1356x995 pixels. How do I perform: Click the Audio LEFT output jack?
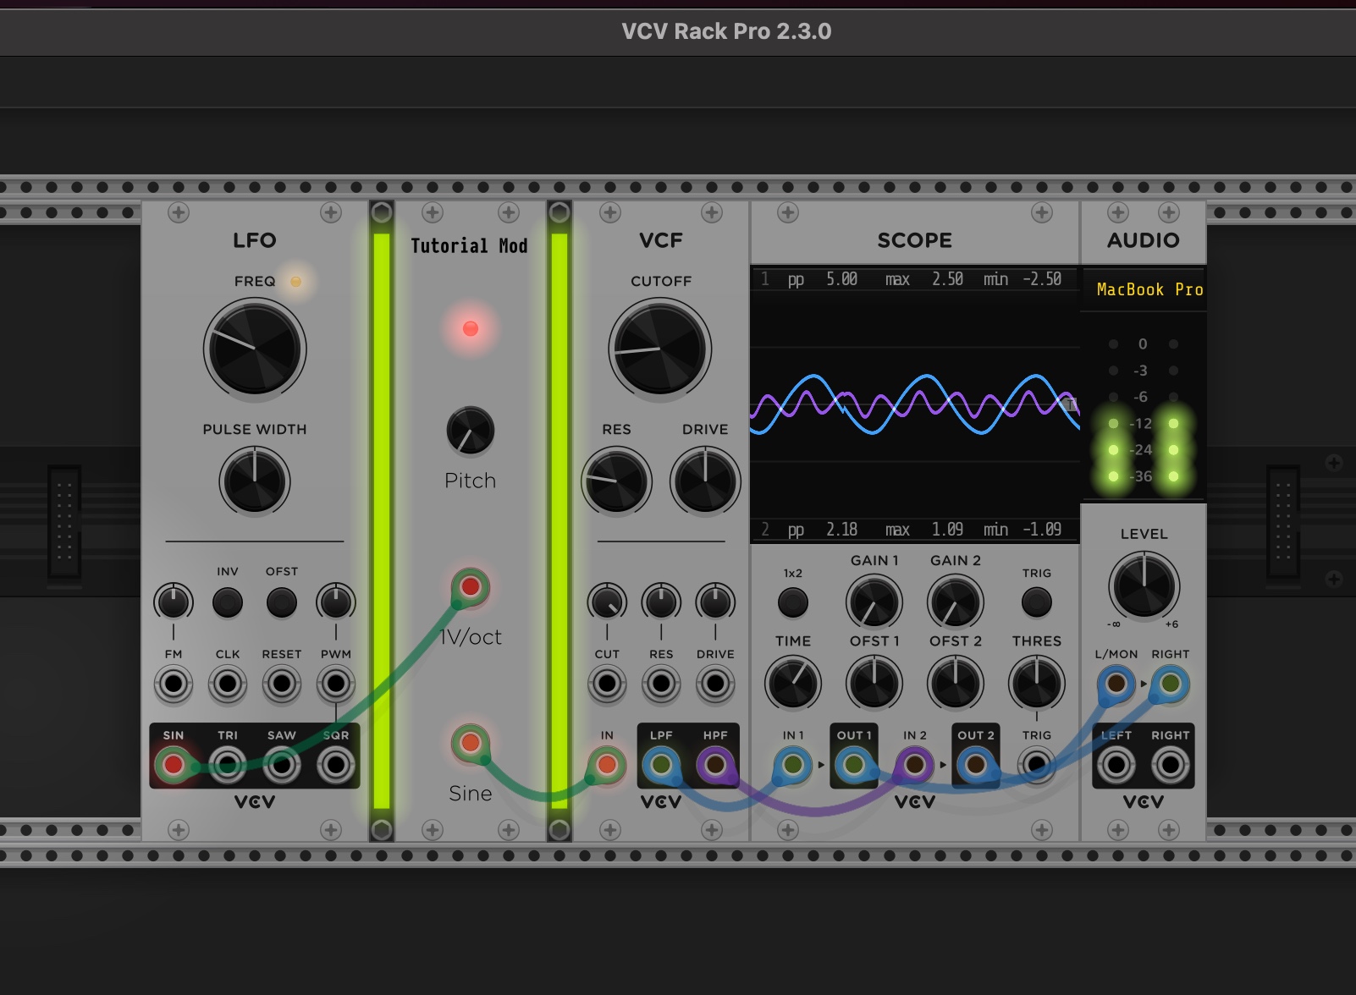coord(1116,765)
